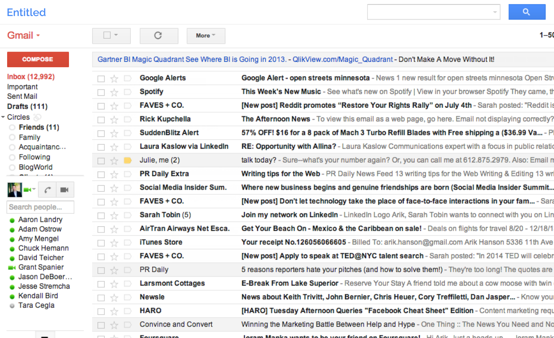The image size is (554, 338).
Task: Click Tara Cegla's gray status dot
Action: (x=12, y=306)
